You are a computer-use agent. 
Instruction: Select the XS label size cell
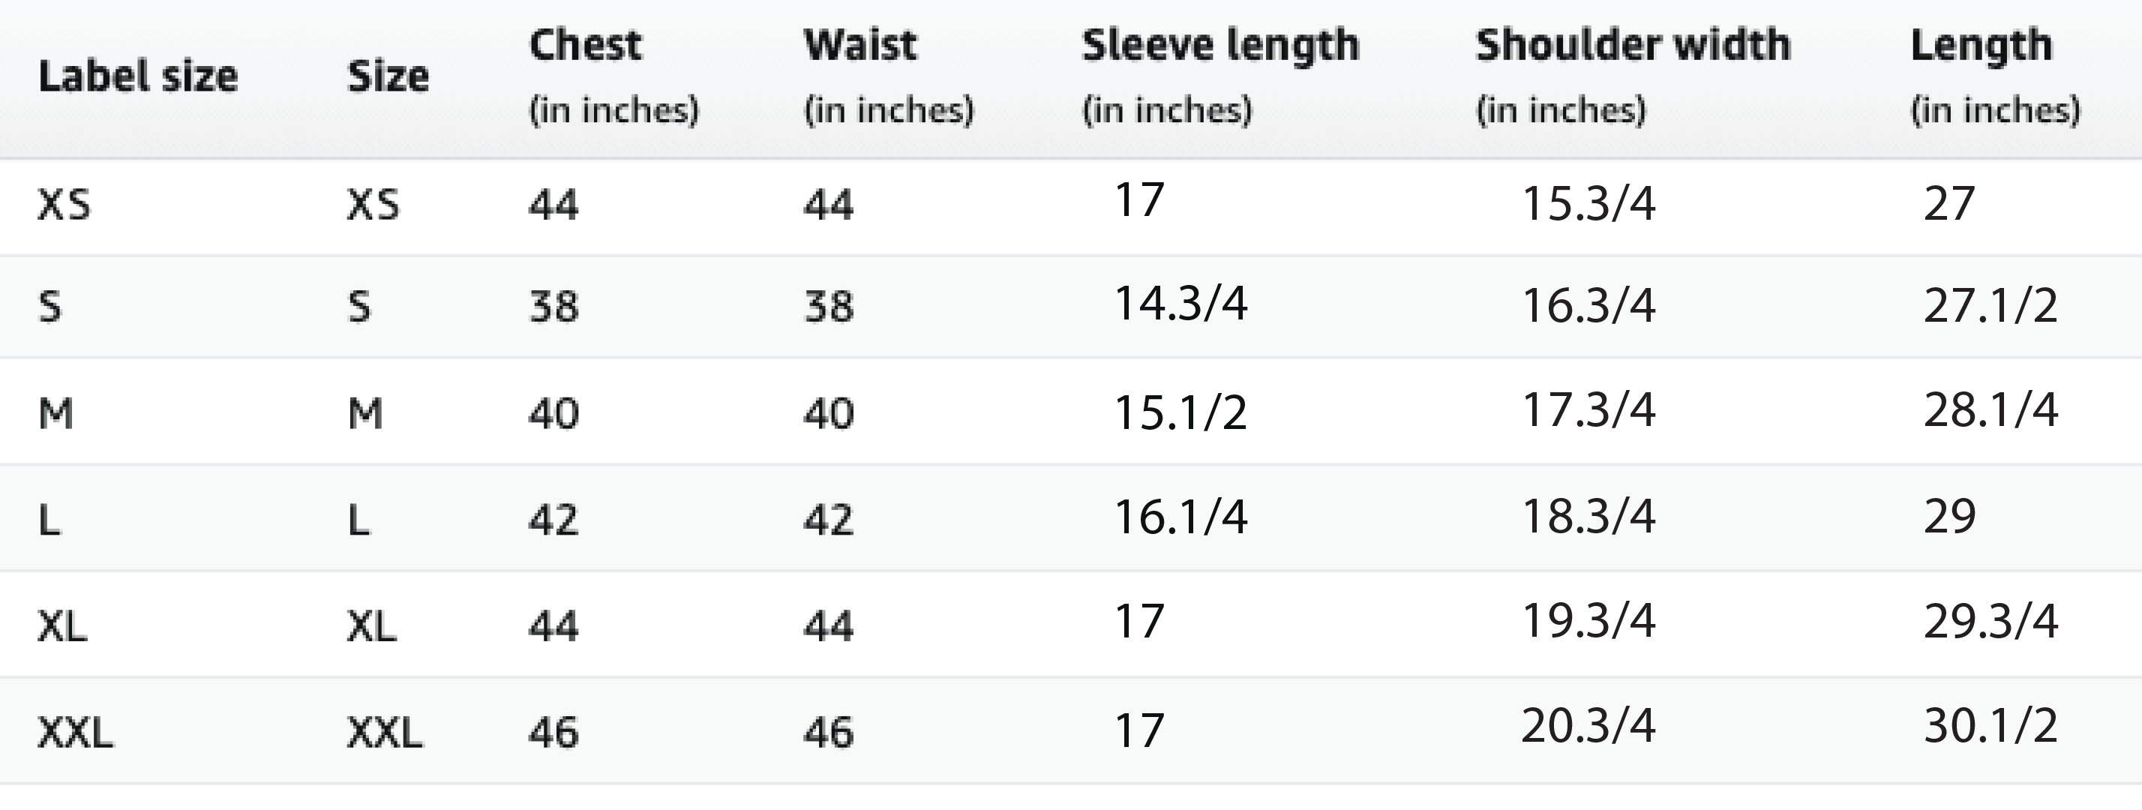64,205
